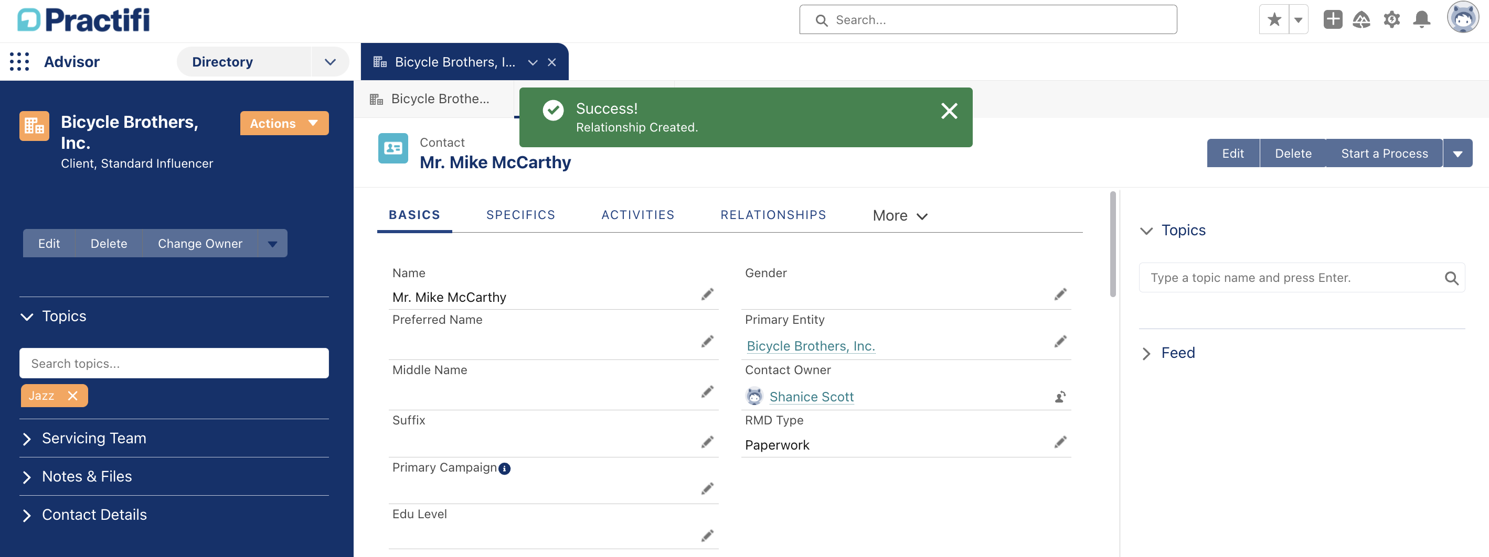Image resolution: width=1489 pixels, height=557 pixels.
Task: Click Edit in left entity panel
Action: (x=49, y=243)
